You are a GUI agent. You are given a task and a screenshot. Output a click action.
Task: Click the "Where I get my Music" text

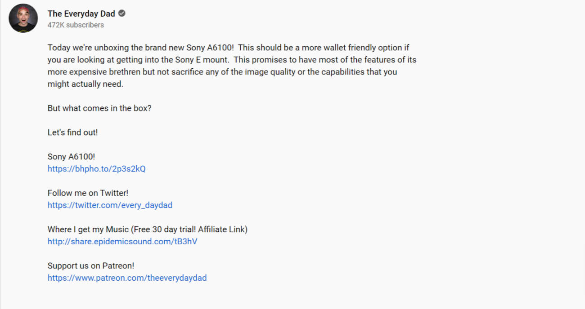click(88, 230)
